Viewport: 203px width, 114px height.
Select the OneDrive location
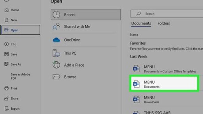tap(72, 40)
